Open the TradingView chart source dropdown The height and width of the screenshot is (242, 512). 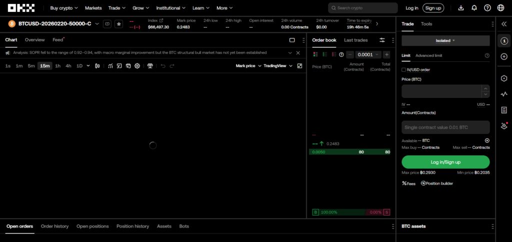(x=278, y=66)
